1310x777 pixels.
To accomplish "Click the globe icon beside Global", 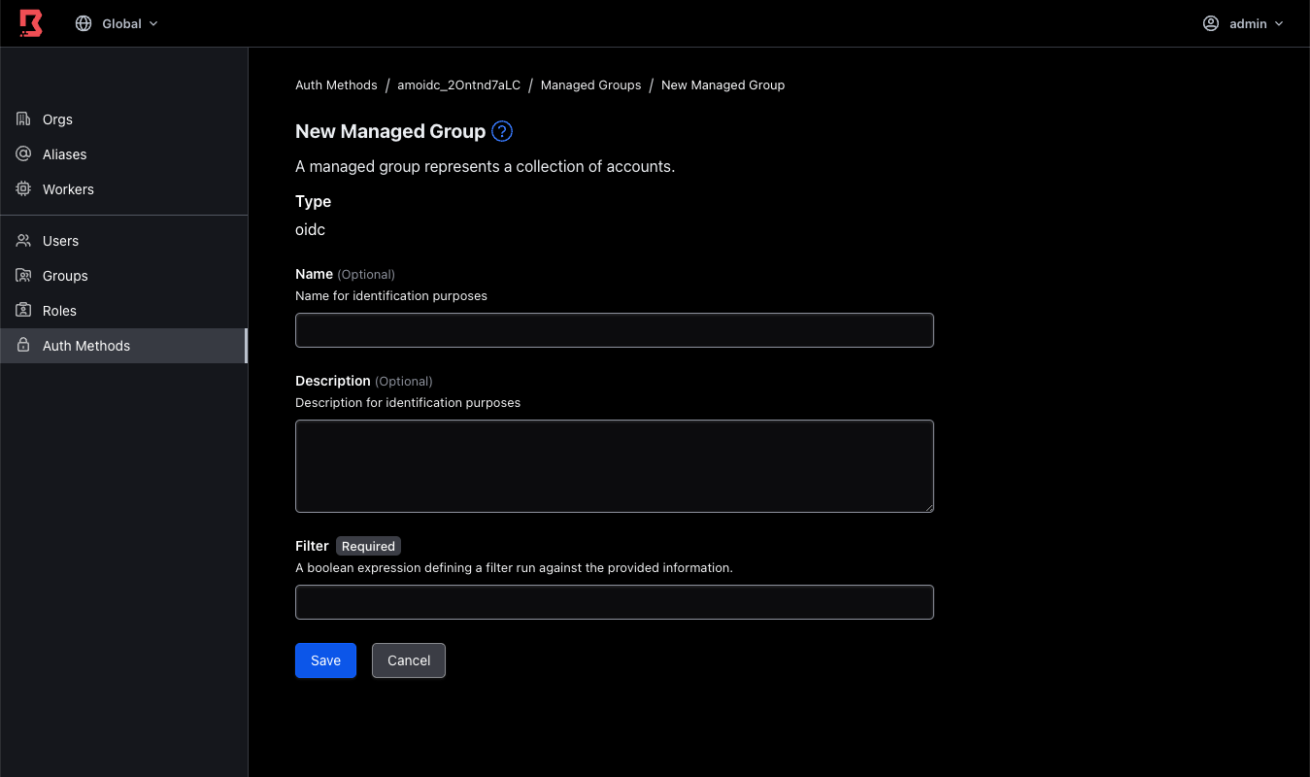I will 84,22.
